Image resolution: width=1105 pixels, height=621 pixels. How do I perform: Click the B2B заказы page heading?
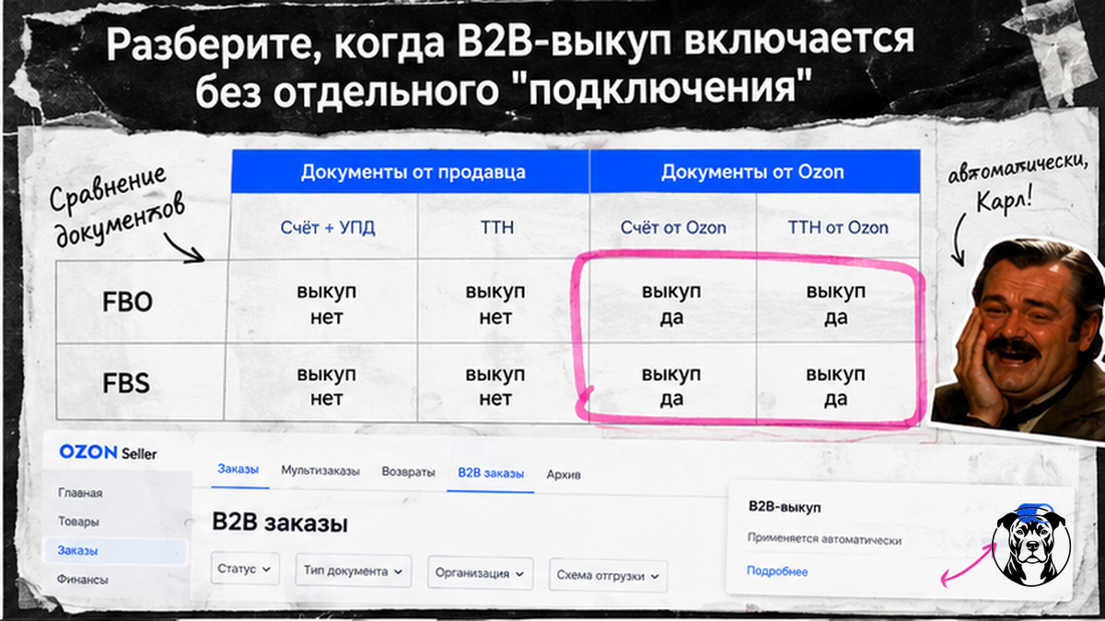[x=280, y=523]
